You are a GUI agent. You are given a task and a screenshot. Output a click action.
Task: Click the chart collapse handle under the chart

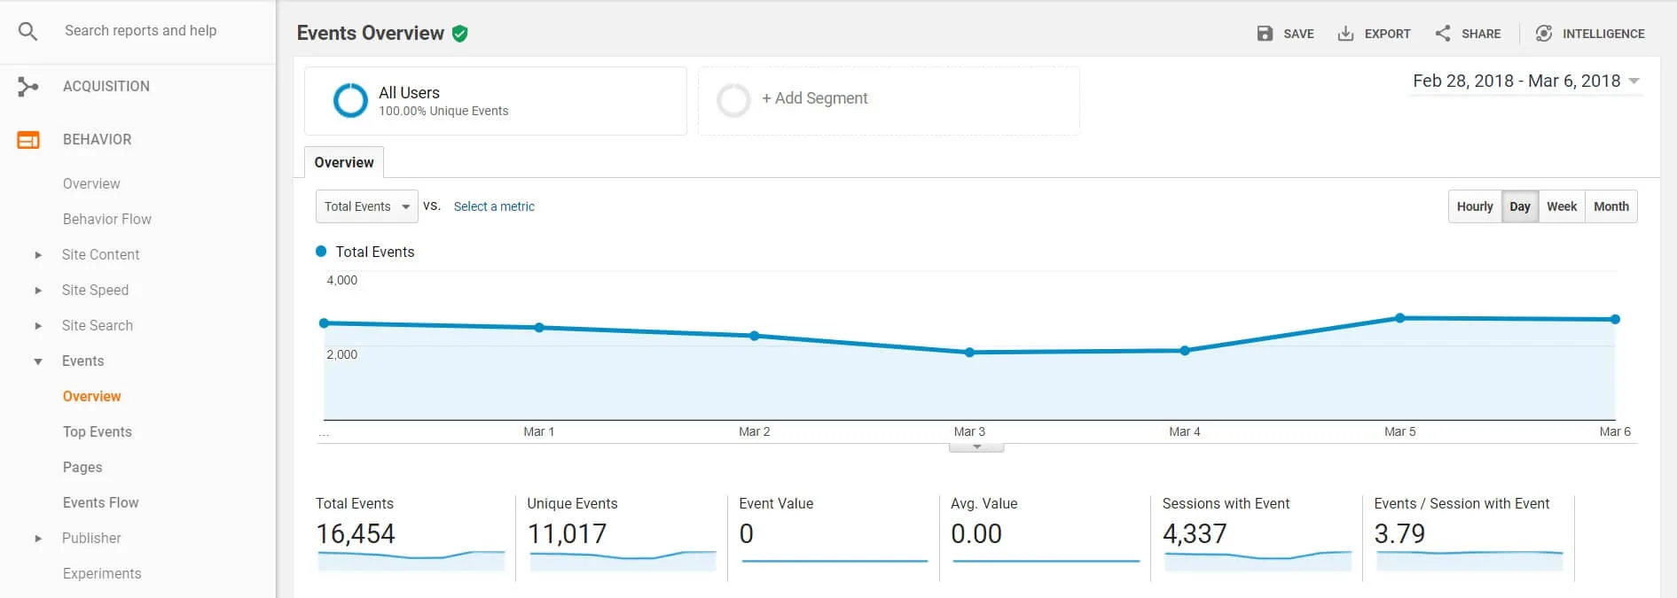976,447
